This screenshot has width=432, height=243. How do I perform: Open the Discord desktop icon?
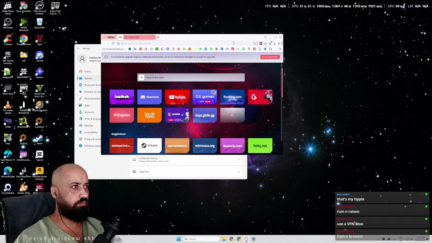pyautogui.click(x=39, y=56)
